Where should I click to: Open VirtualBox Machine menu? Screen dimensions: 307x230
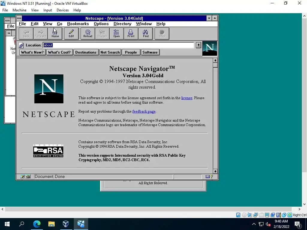pos(19,10)
